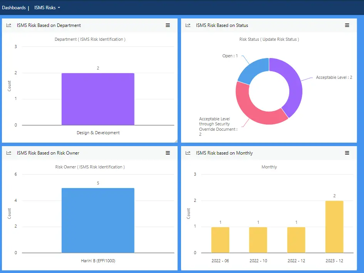The height and width of the screenshot is (273, 364).
Task: Open hamburger menu on Risk Owner panel
Action: click(168, 153)
